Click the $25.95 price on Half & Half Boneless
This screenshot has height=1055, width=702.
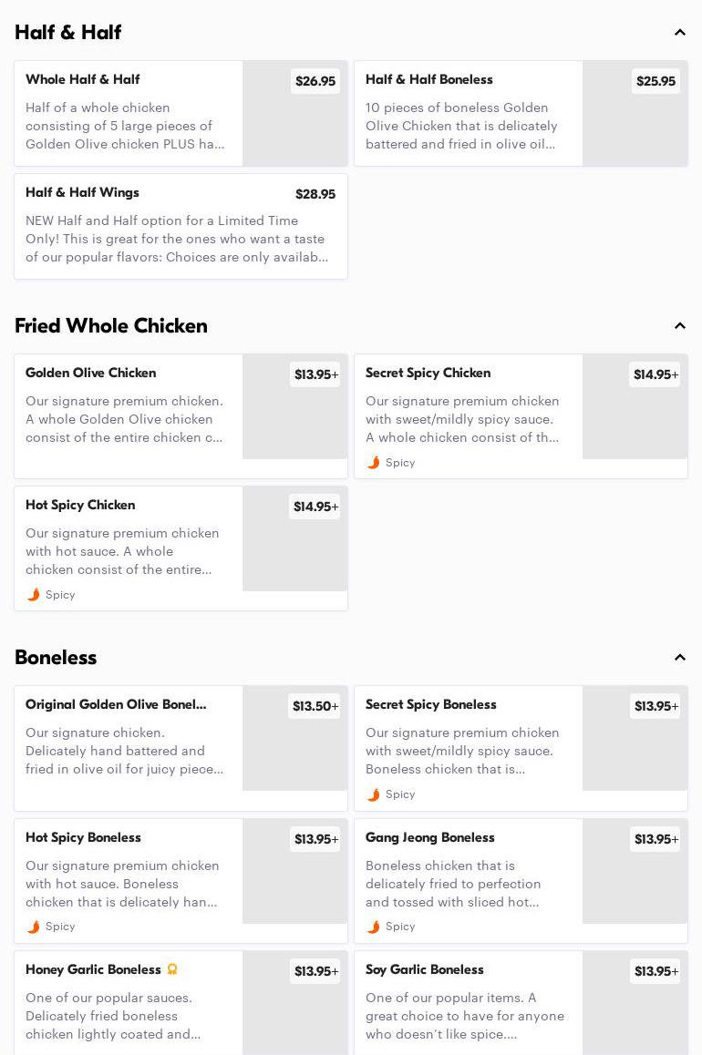[656, 81]
